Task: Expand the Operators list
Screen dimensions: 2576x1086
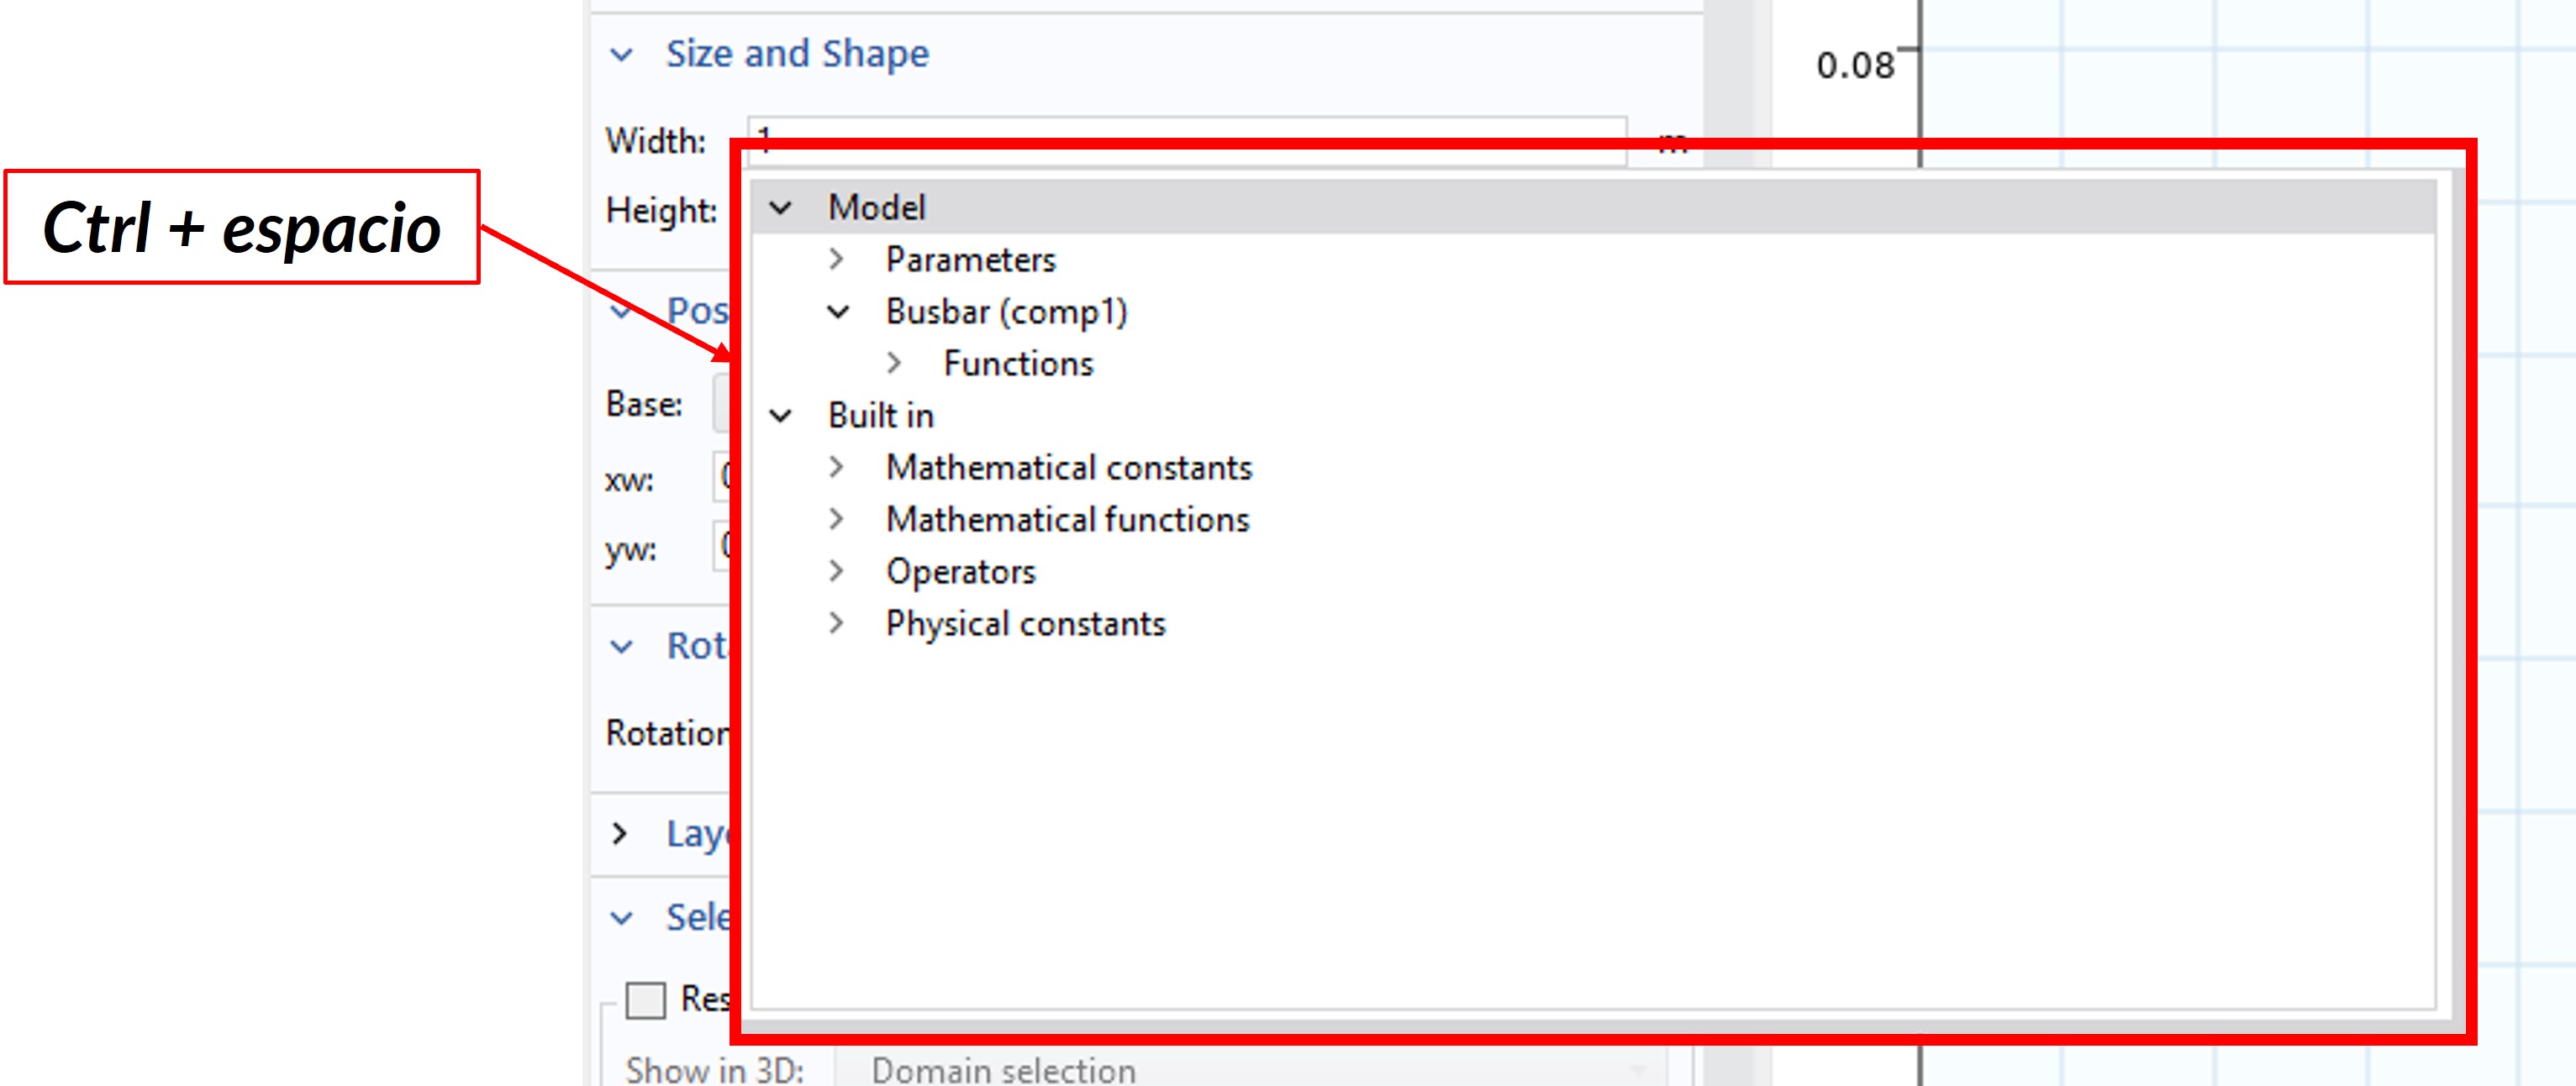Action: 837,571
